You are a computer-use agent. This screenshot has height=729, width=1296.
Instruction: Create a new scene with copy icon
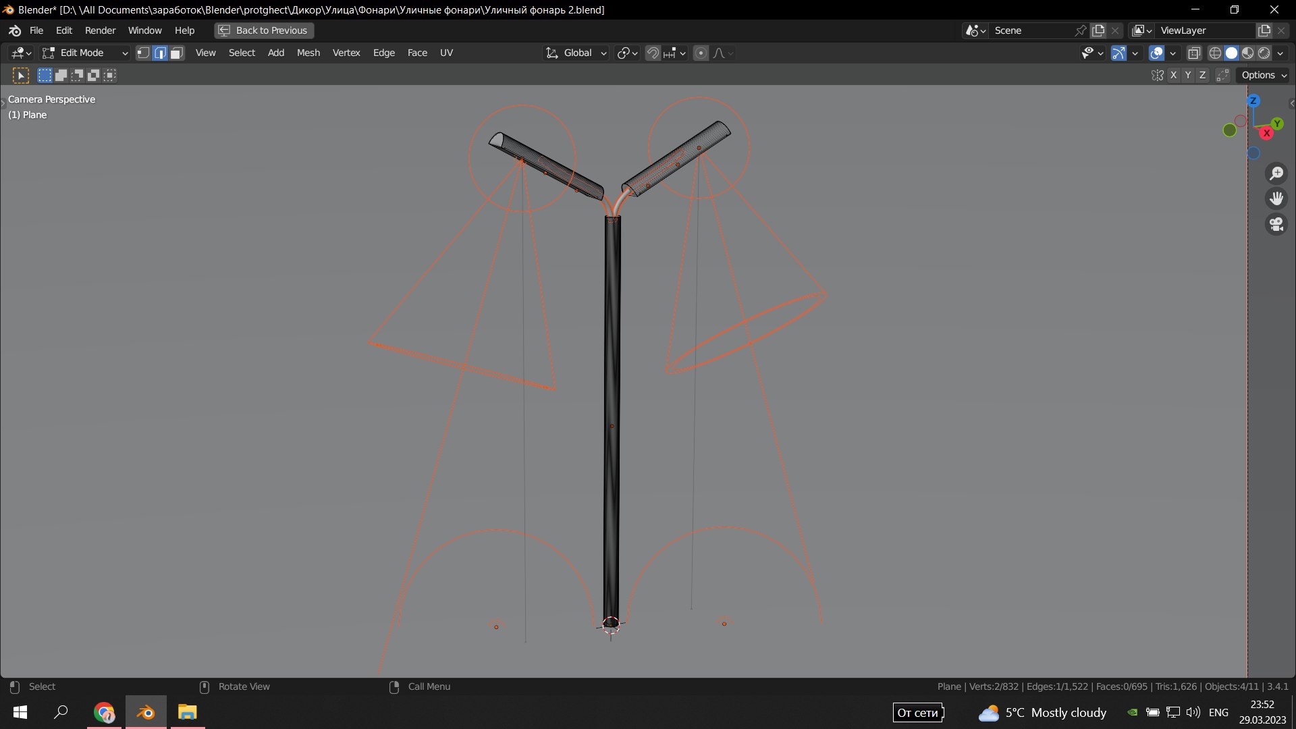pyautogui.click(x=1098, y=30)
